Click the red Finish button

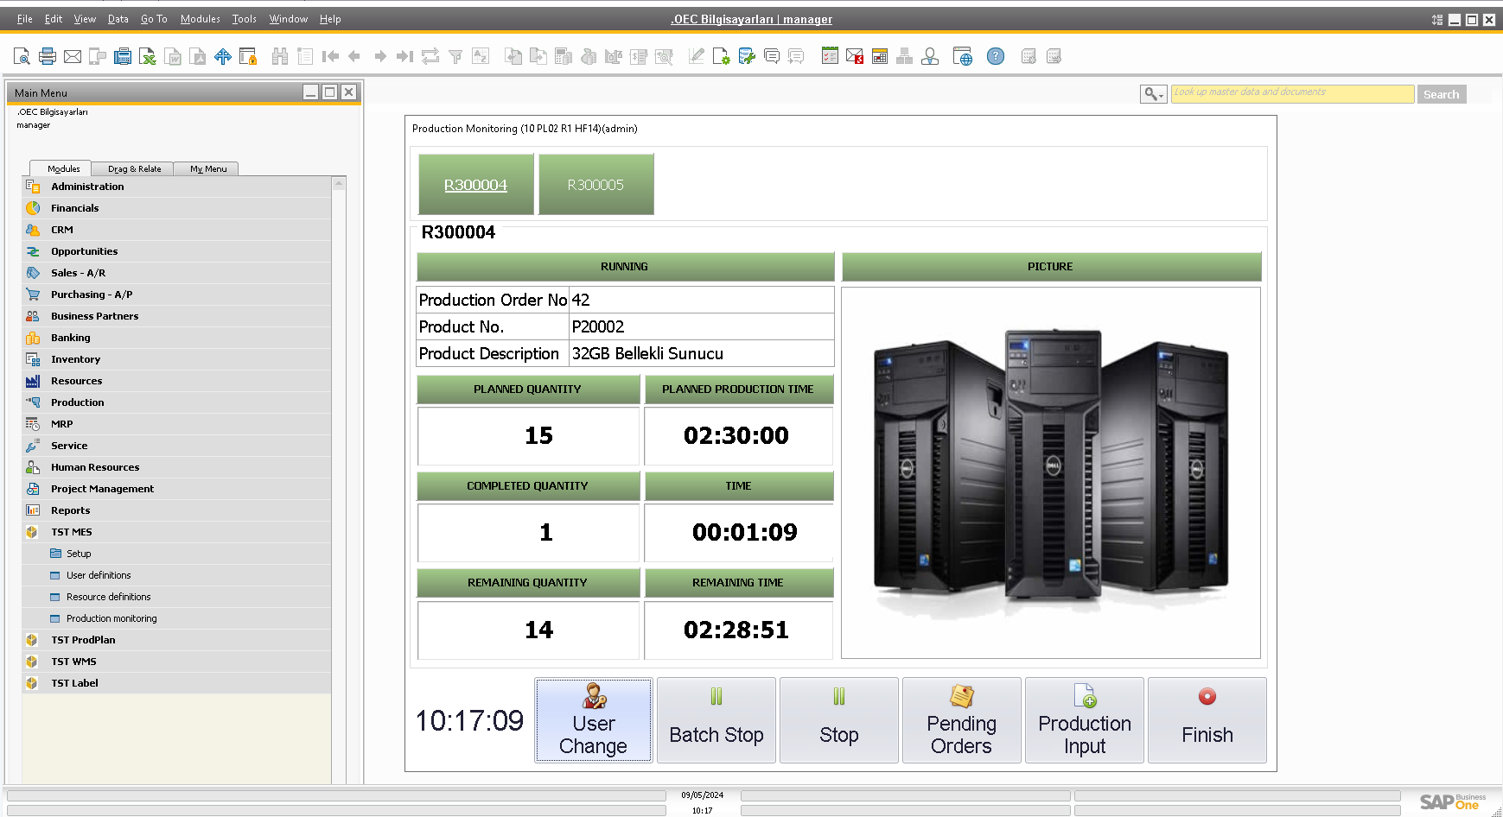[x=1207, y=720]
